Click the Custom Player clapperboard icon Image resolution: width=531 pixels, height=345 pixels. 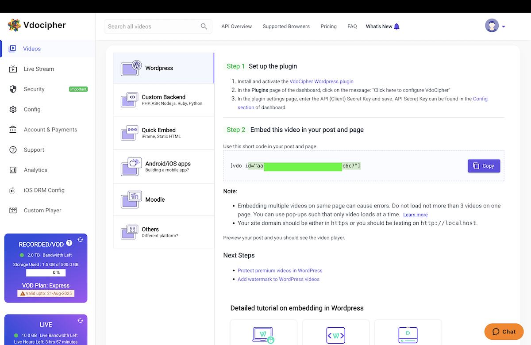pos(13,211)
